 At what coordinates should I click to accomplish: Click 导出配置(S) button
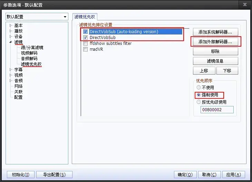tap(54, 175)
